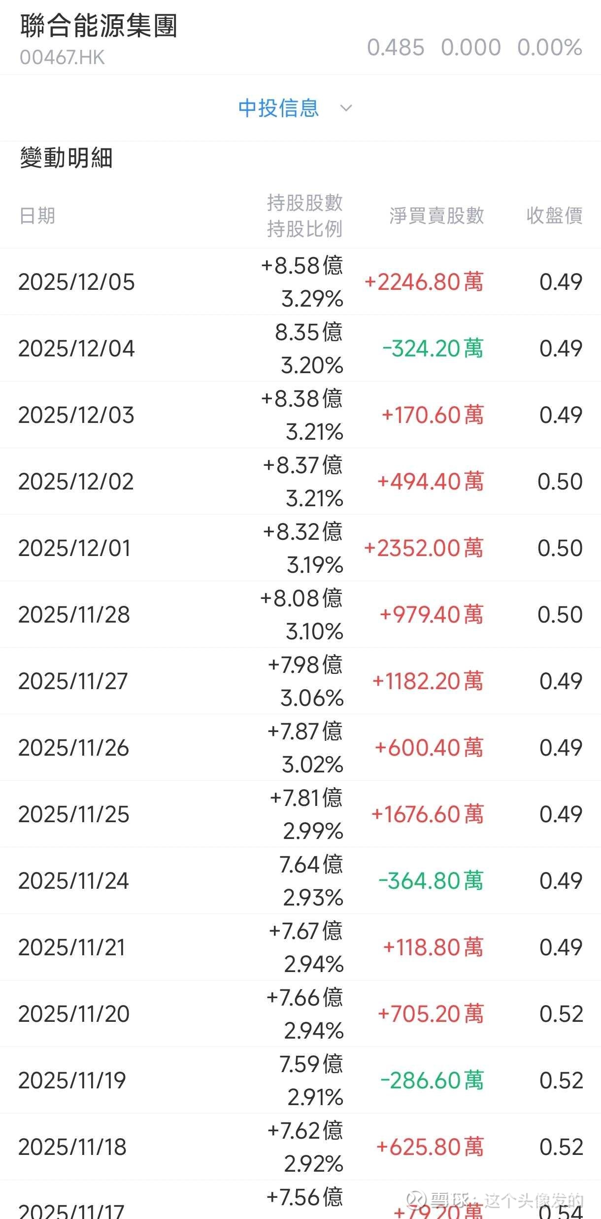Screen dimensions: 601x1219
Task: Sort by the 持股股數 column header
Action: point(305,203)
